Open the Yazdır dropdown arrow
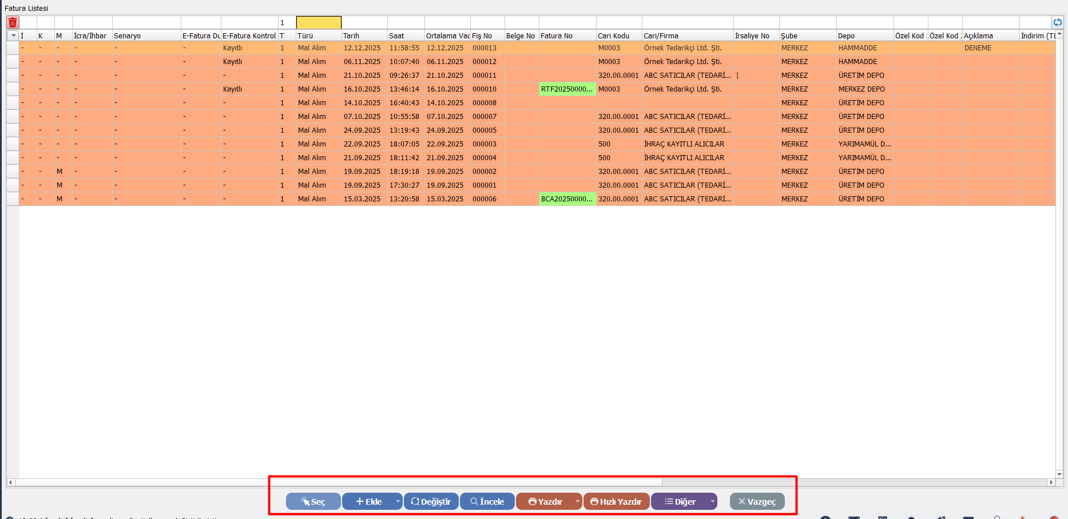Image resolution: width=1068 pixels, height=519 pixels. pyautogui.click(x=577, y=501)
